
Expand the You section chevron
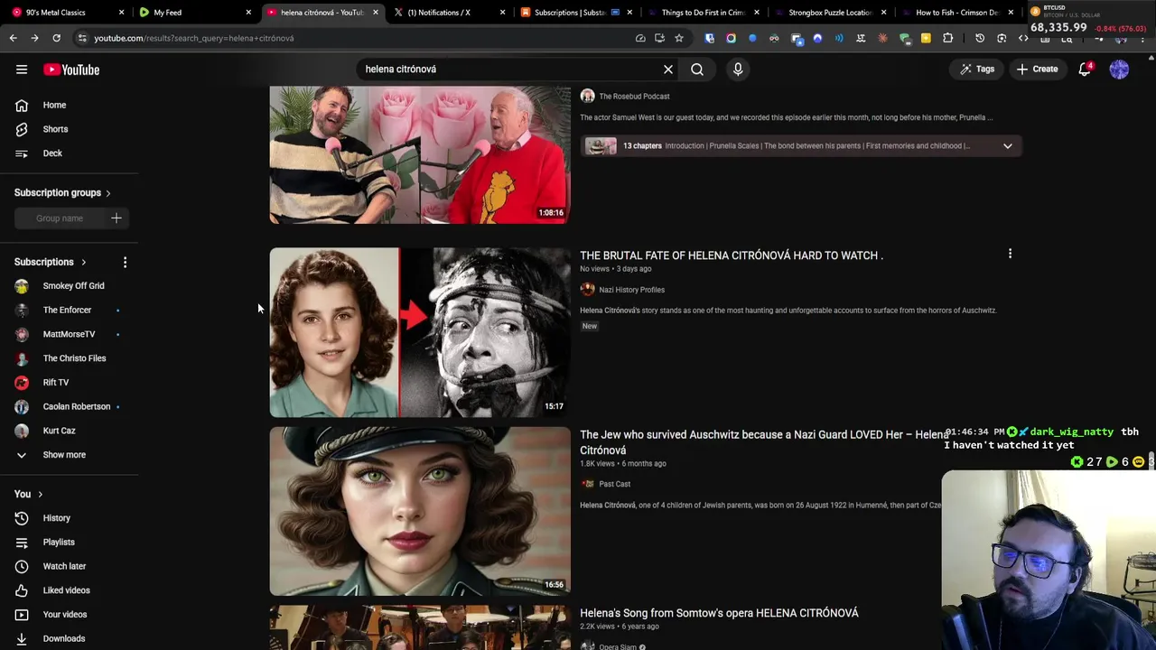tap(40, 495)
